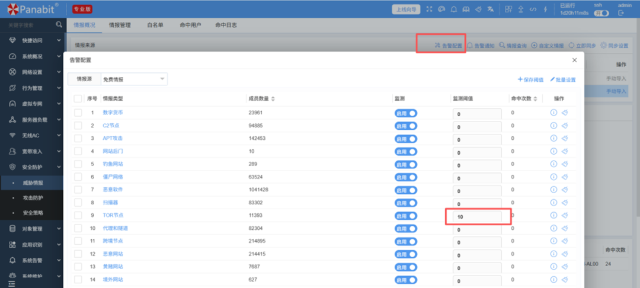Click the upgrade upload arrow icon
This screenshot has height=288, width=640.
coord(520,9)
